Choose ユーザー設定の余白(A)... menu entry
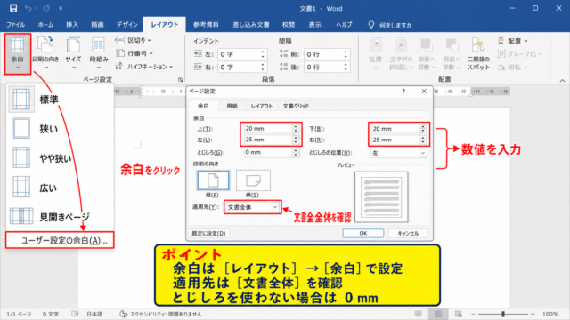 click(60, 240)
